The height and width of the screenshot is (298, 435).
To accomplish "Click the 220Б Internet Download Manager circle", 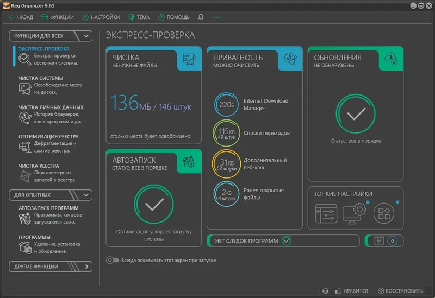I will 226,105.
